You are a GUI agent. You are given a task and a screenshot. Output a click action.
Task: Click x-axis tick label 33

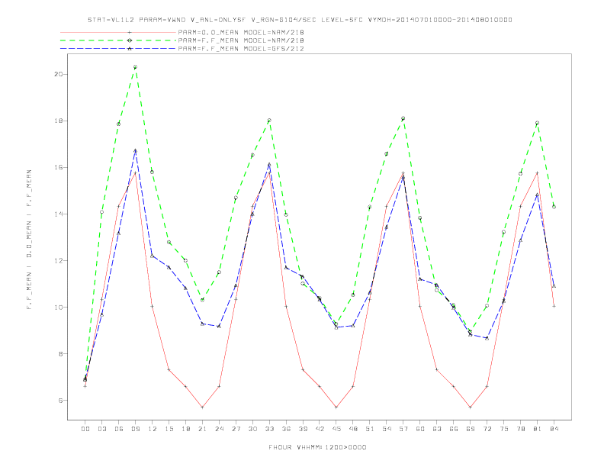(269, 429)
